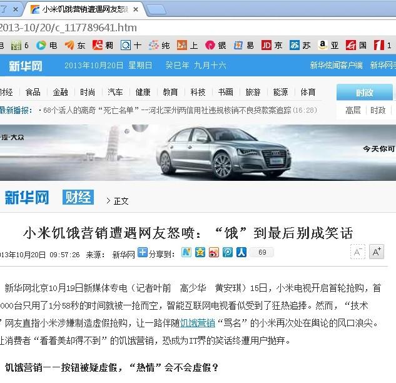The height and width of the screenshot is (383, 396).
Task: Go to the 健康 navigation section
Action: tap(143, 92)
